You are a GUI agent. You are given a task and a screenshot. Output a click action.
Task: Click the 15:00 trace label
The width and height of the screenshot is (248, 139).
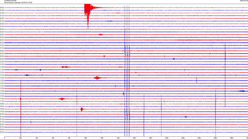2,88
